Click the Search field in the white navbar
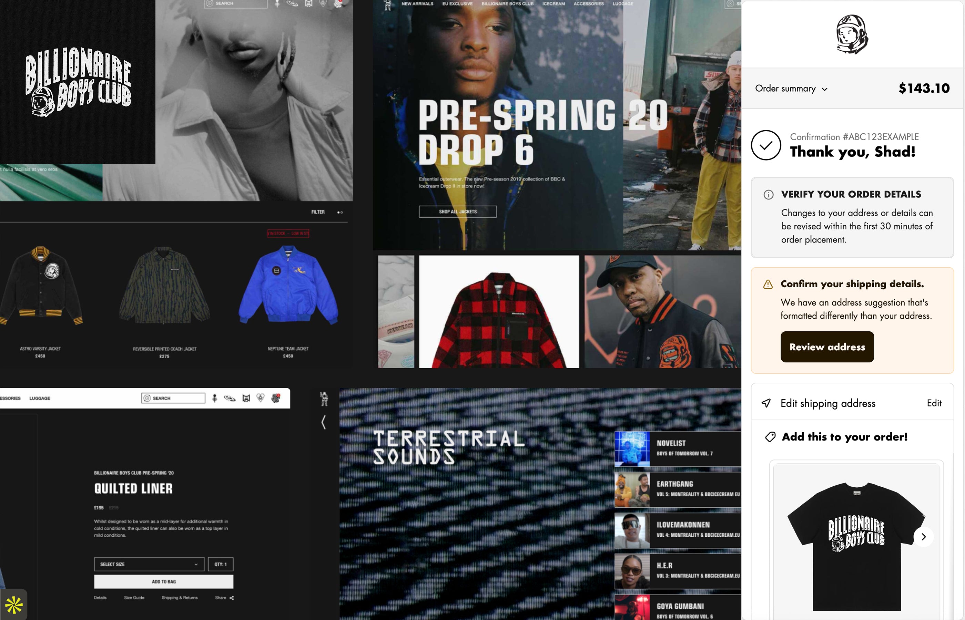Viewport: 965px width, 620px height. (x=173, y=398)
